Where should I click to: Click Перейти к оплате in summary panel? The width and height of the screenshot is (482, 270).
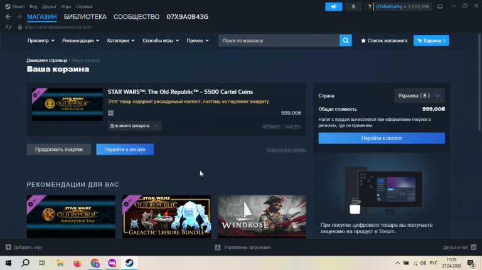[382, 138]
